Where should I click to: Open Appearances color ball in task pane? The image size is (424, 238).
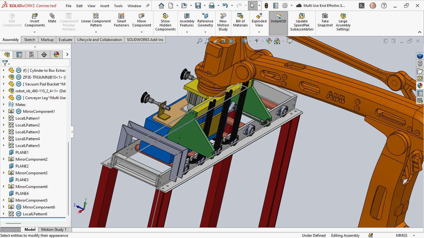(x=420, y=86)
